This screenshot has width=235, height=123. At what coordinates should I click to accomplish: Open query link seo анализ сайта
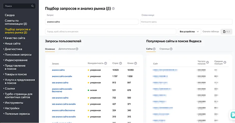tap(60, 83)
